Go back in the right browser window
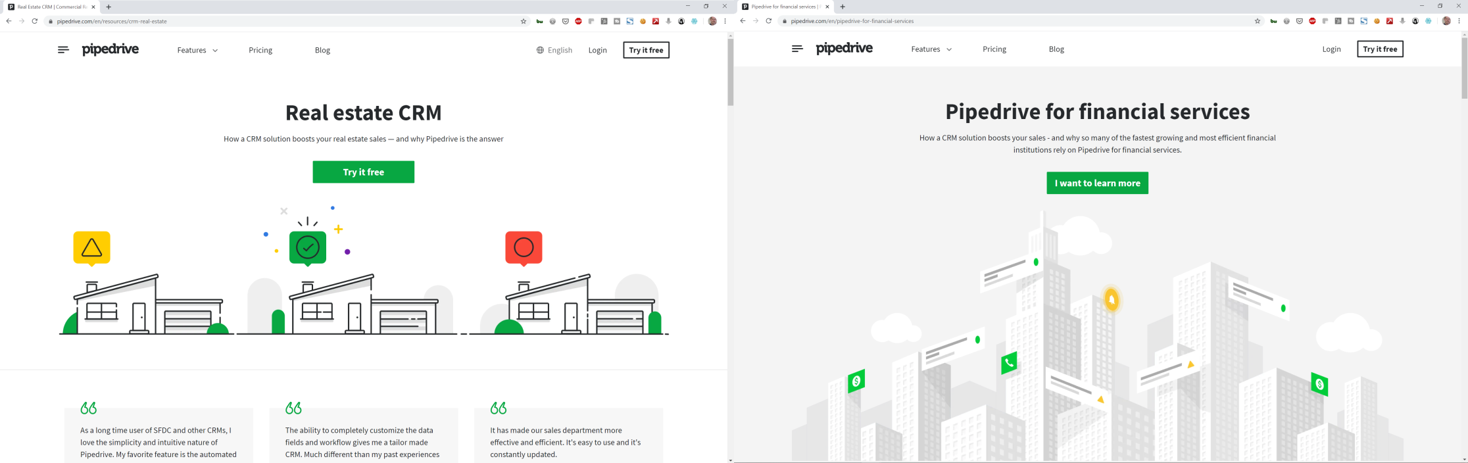 click(743, 21)
